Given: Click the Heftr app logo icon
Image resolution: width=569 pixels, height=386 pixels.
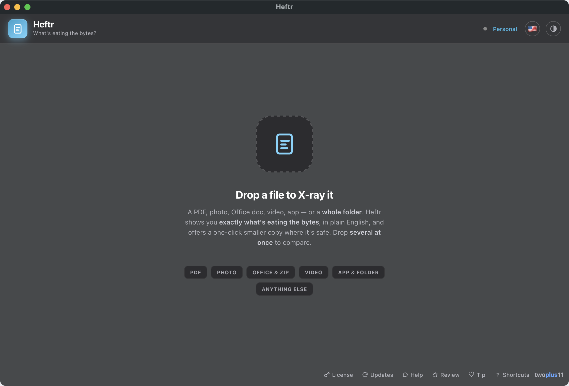Looking at the screenshot, I should click(x=18, y=29).
